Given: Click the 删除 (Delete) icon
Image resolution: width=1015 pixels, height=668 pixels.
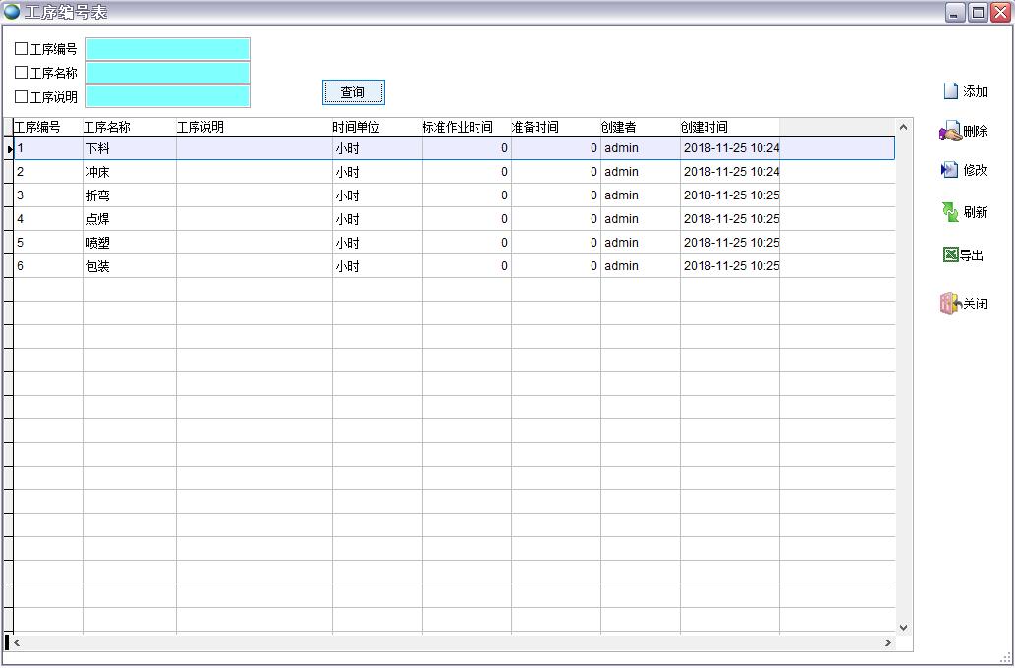Looking at the screenshot, I should 950,132.
